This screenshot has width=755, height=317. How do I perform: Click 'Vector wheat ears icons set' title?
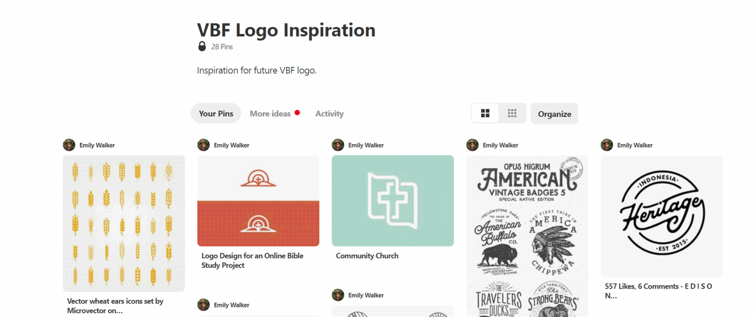[115, 306]
